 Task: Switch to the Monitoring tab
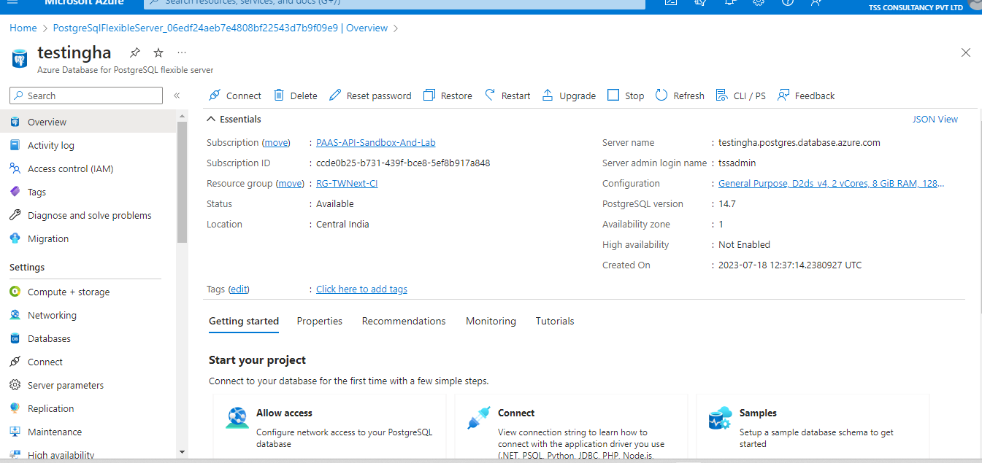(491, 321)
